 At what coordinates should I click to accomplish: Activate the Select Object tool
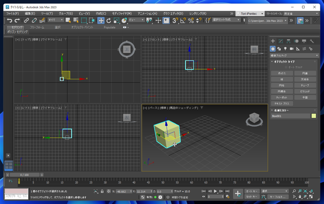pos(68,20)
